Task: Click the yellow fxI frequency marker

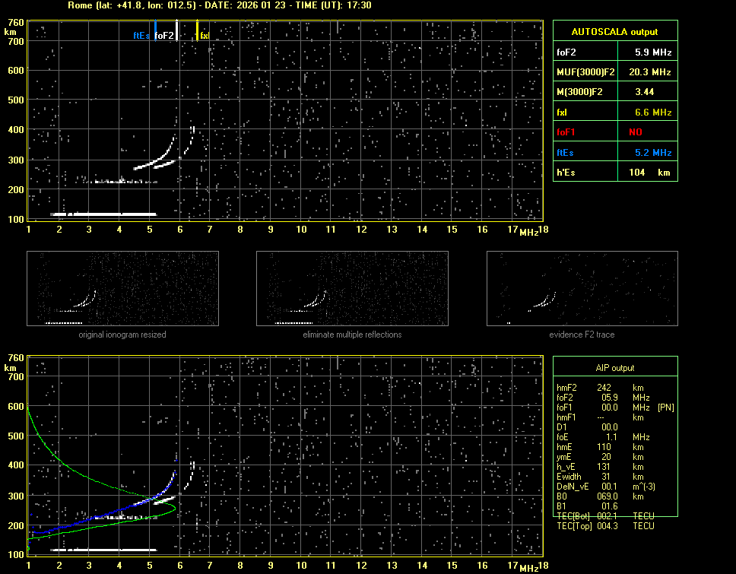Action: 197,32
